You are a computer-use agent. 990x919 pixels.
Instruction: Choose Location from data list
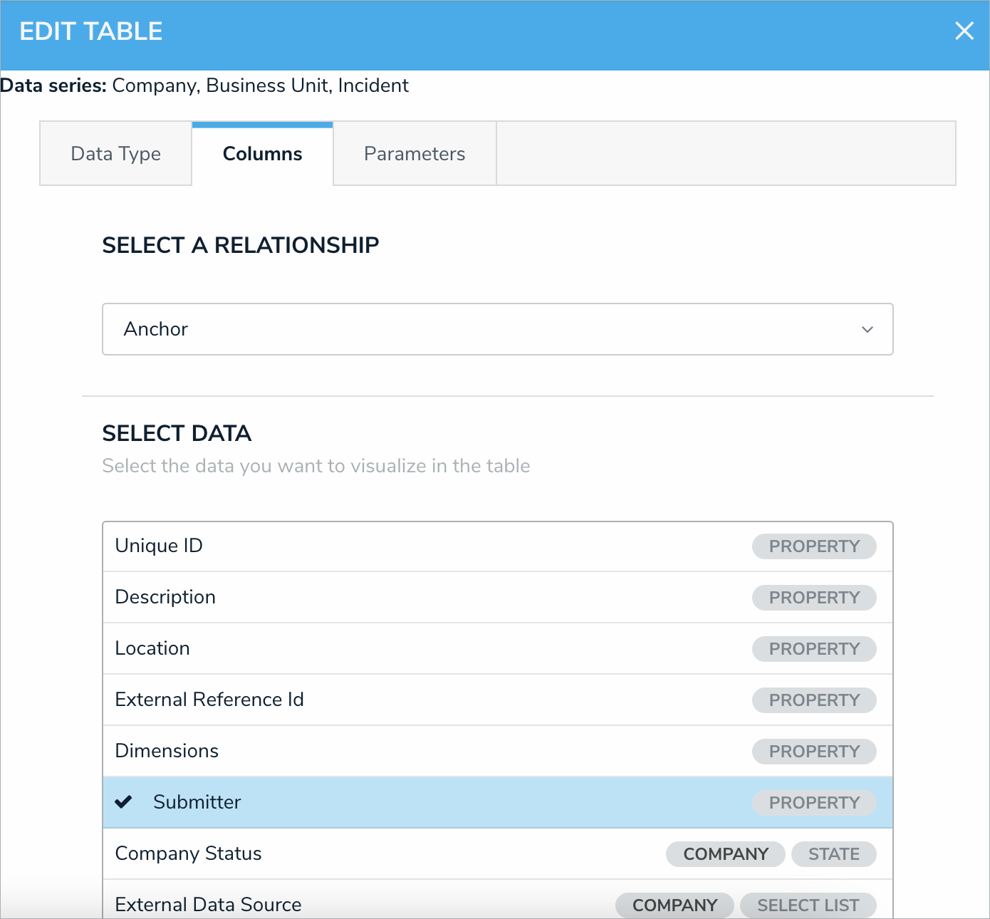pyautogui.click(x=427, y=649)
